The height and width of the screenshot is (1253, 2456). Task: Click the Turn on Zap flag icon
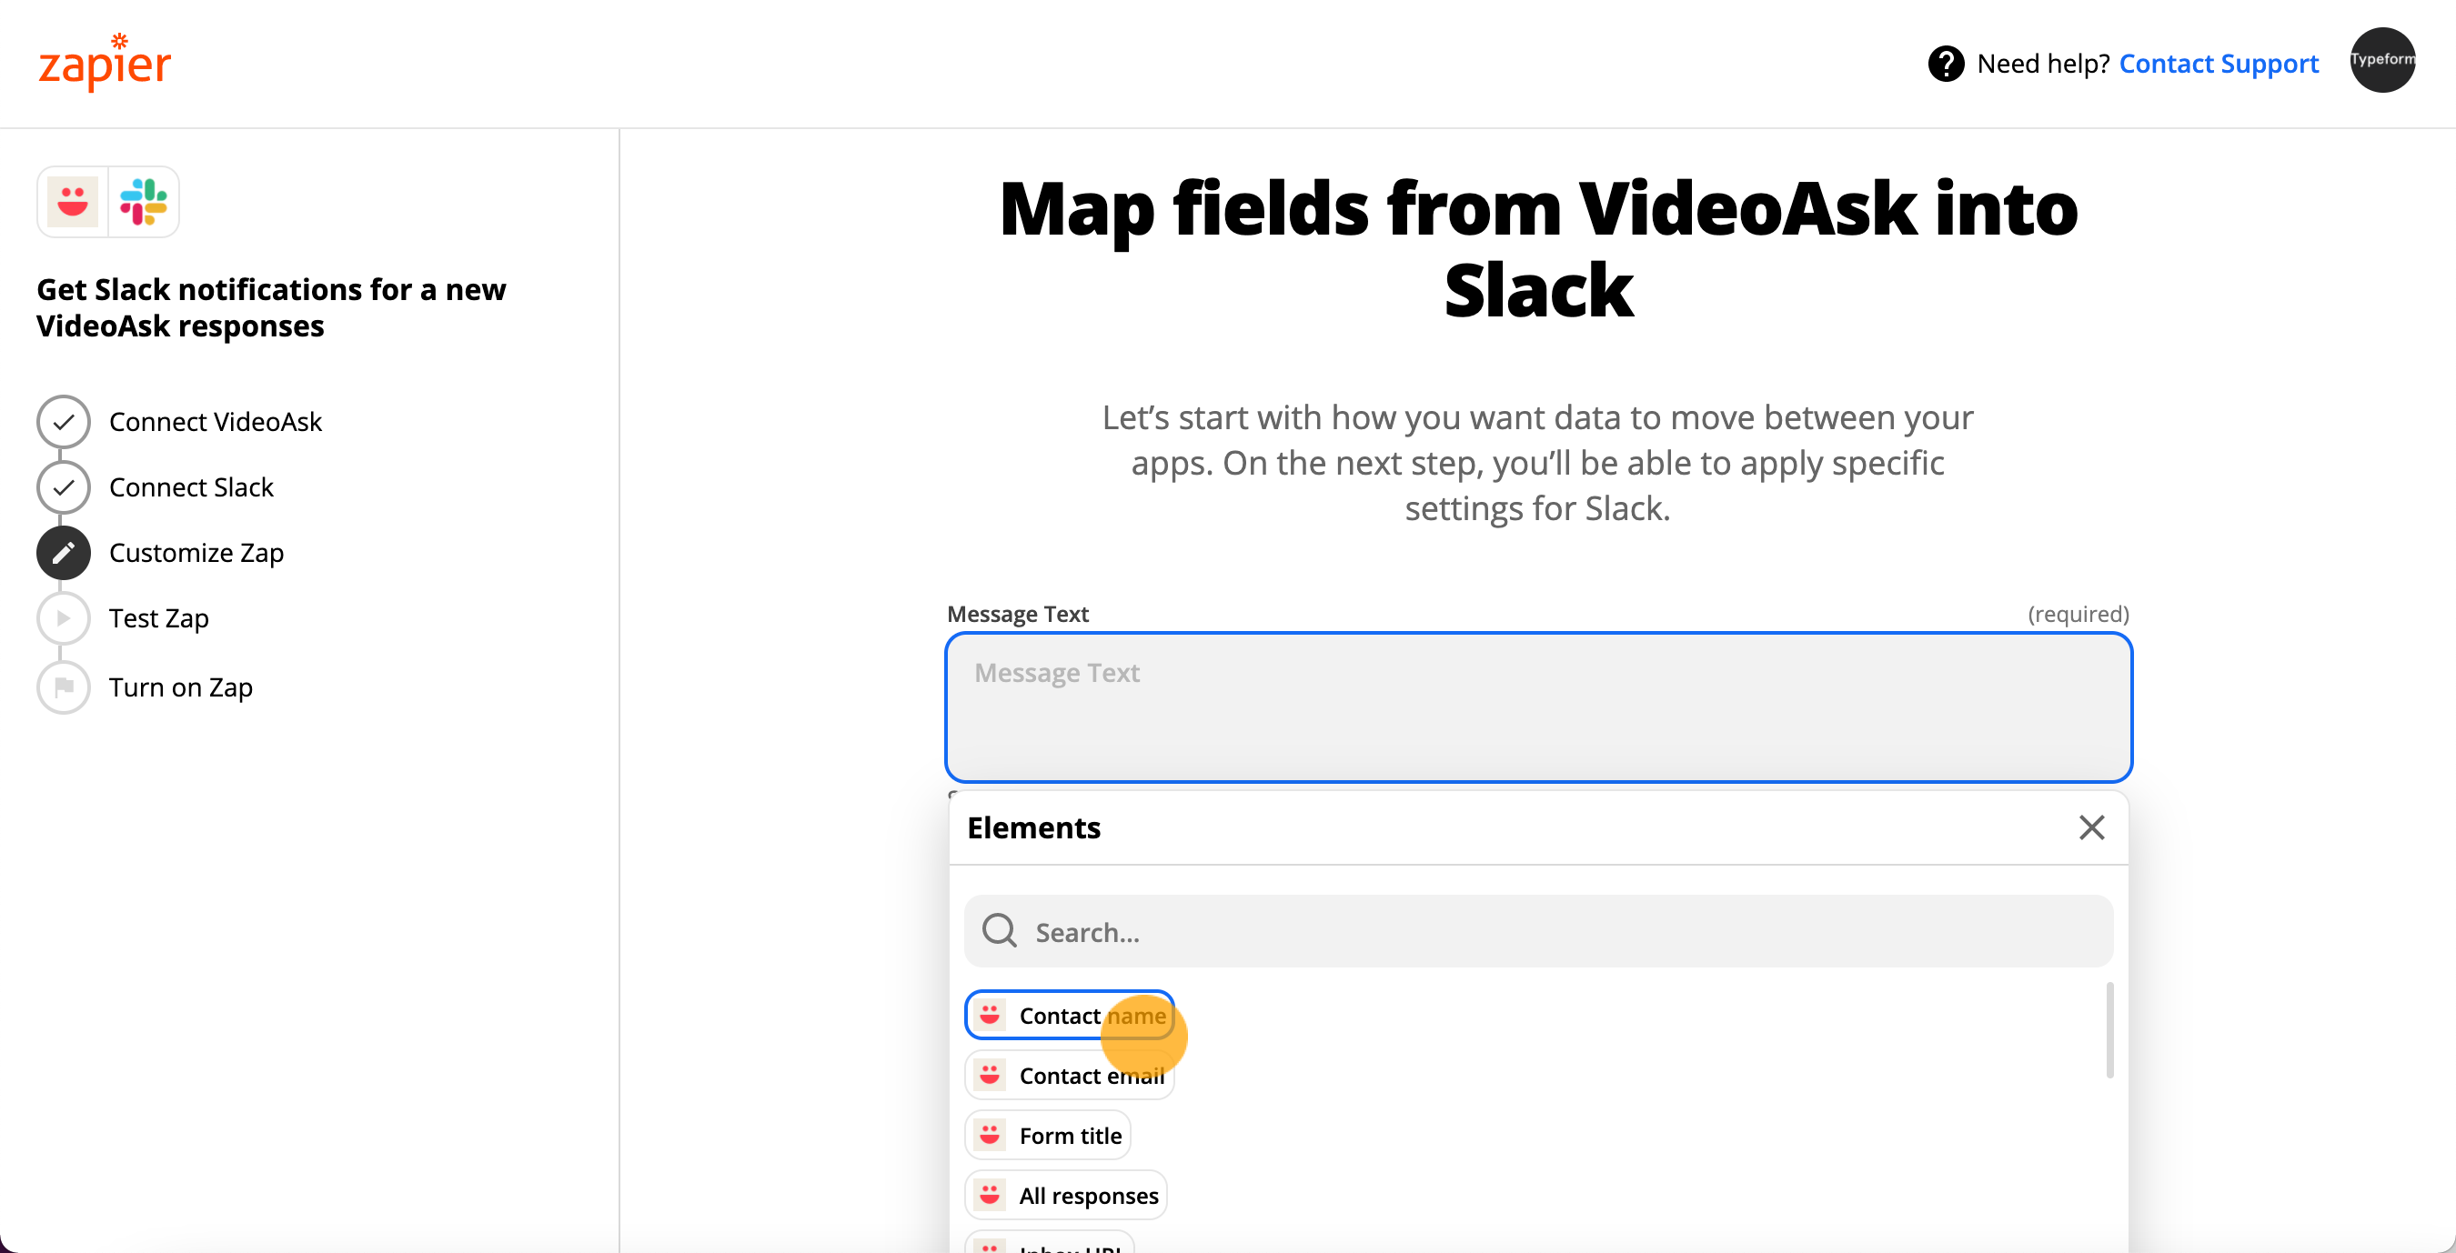tap(63, 687)
